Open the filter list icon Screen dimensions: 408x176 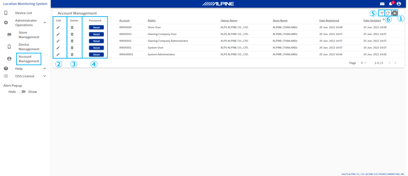[x=382, y=13]
